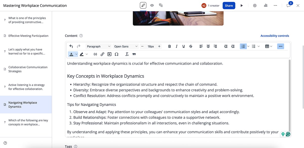Switch to preview mode with the eye icon
The height and width of the screenshot is (148, 304).
(x=152, y=5)
